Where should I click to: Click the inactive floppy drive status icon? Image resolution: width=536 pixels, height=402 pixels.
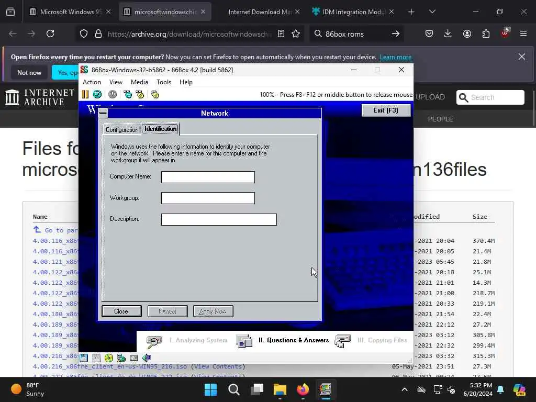point(96,358)
